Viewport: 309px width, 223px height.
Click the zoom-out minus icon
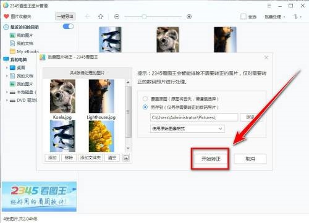(117, 17)
